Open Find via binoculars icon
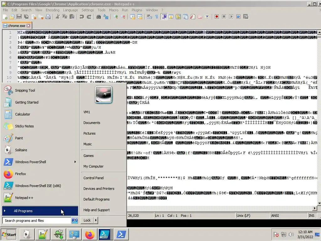The image size is (321, 241). coord(98,17)
